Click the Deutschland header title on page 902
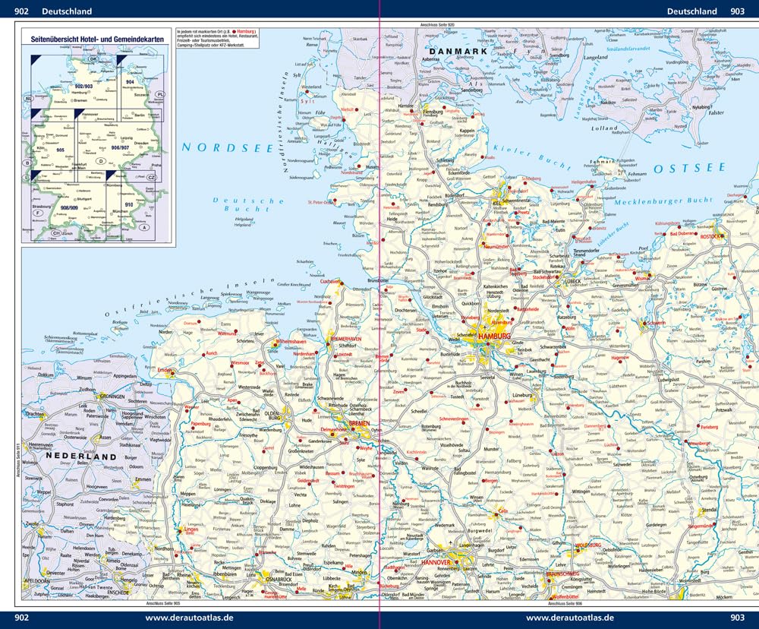 pos(67,11)
